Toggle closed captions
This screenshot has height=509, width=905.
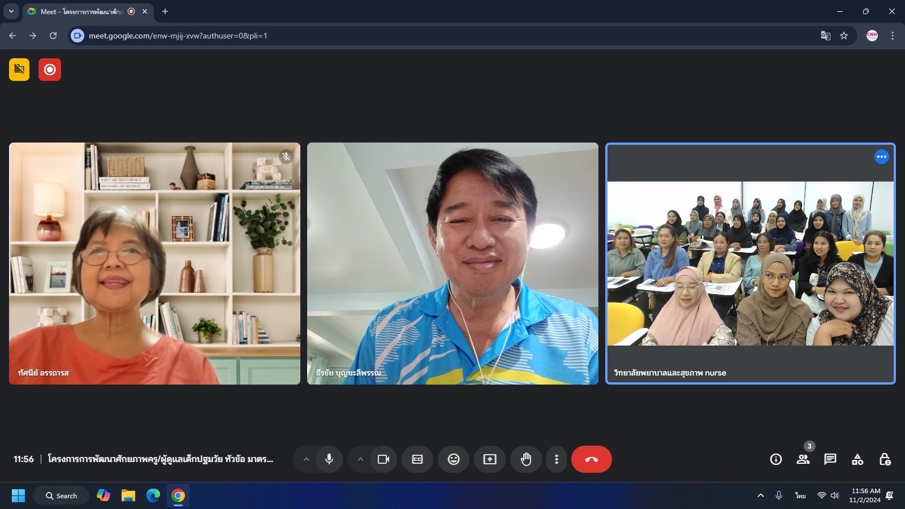point(417,459)
